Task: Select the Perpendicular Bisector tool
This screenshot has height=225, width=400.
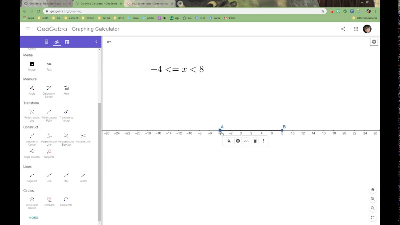Action: (66, 139)
